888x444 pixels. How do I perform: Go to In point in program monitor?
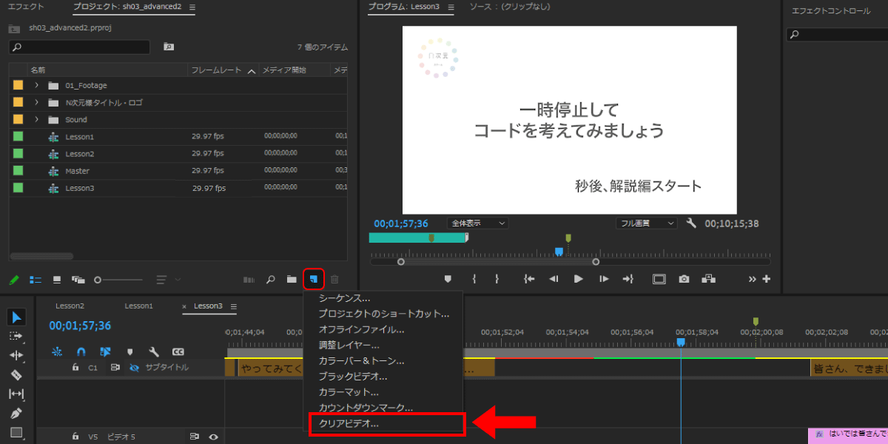point(529,279)
